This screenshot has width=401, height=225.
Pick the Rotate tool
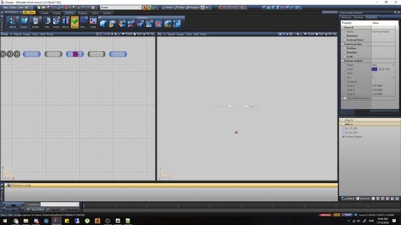click(83, 22)
